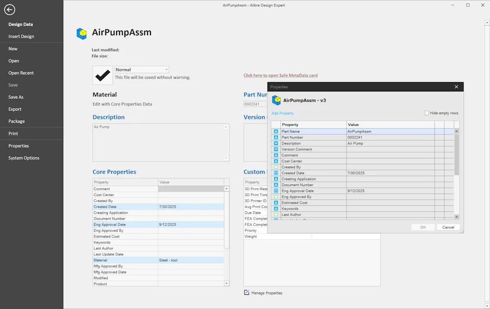Click the Print entry in the sidebar
Viewport: 490px width, 309px height.
pos(13,133)
